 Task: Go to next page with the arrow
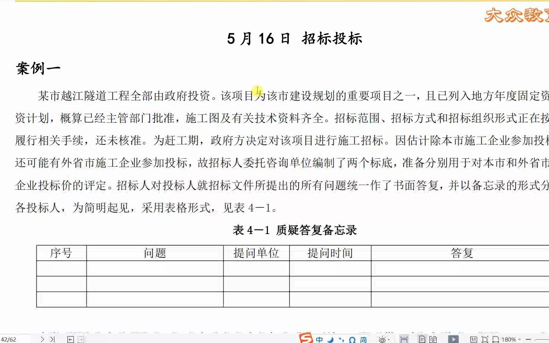pyautogui.click(x=42, y=339)
